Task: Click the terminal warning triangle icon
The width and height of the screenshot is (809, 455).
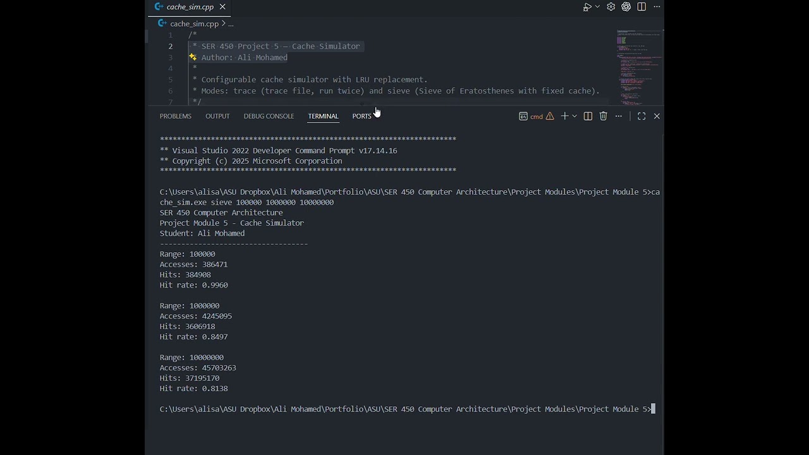Action: 550,116
